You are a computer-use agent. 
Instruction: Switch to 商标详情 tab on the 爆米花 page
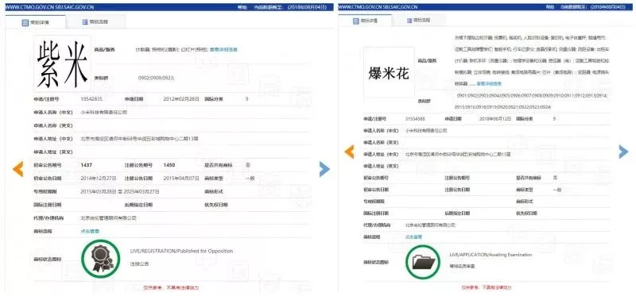pos(365,21)
